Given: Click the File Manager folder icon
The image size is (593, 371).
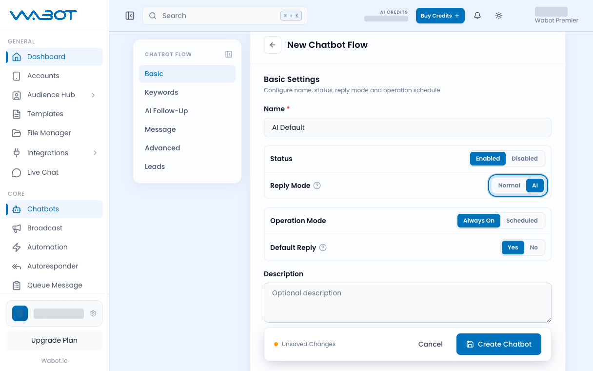Looking at the screenshot, I should click(x=17, y=133).
